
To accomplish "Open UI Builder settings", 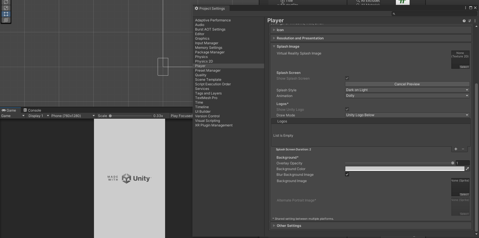I will pos(203,112).
